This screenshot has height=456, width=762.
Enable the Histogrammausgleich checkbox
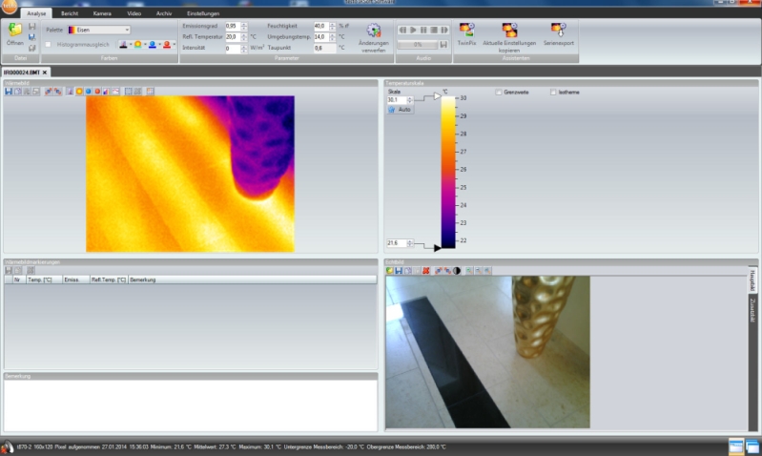tap(49, 44)
